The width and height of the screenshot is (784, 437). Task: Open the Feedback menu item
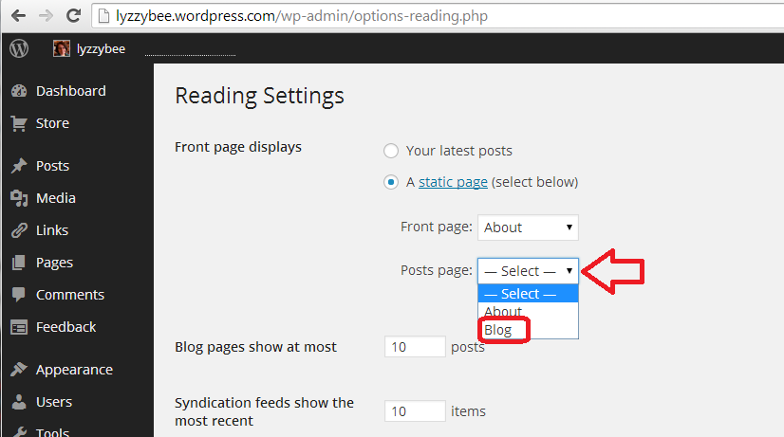pyautogui.click(x=65, y=327)
